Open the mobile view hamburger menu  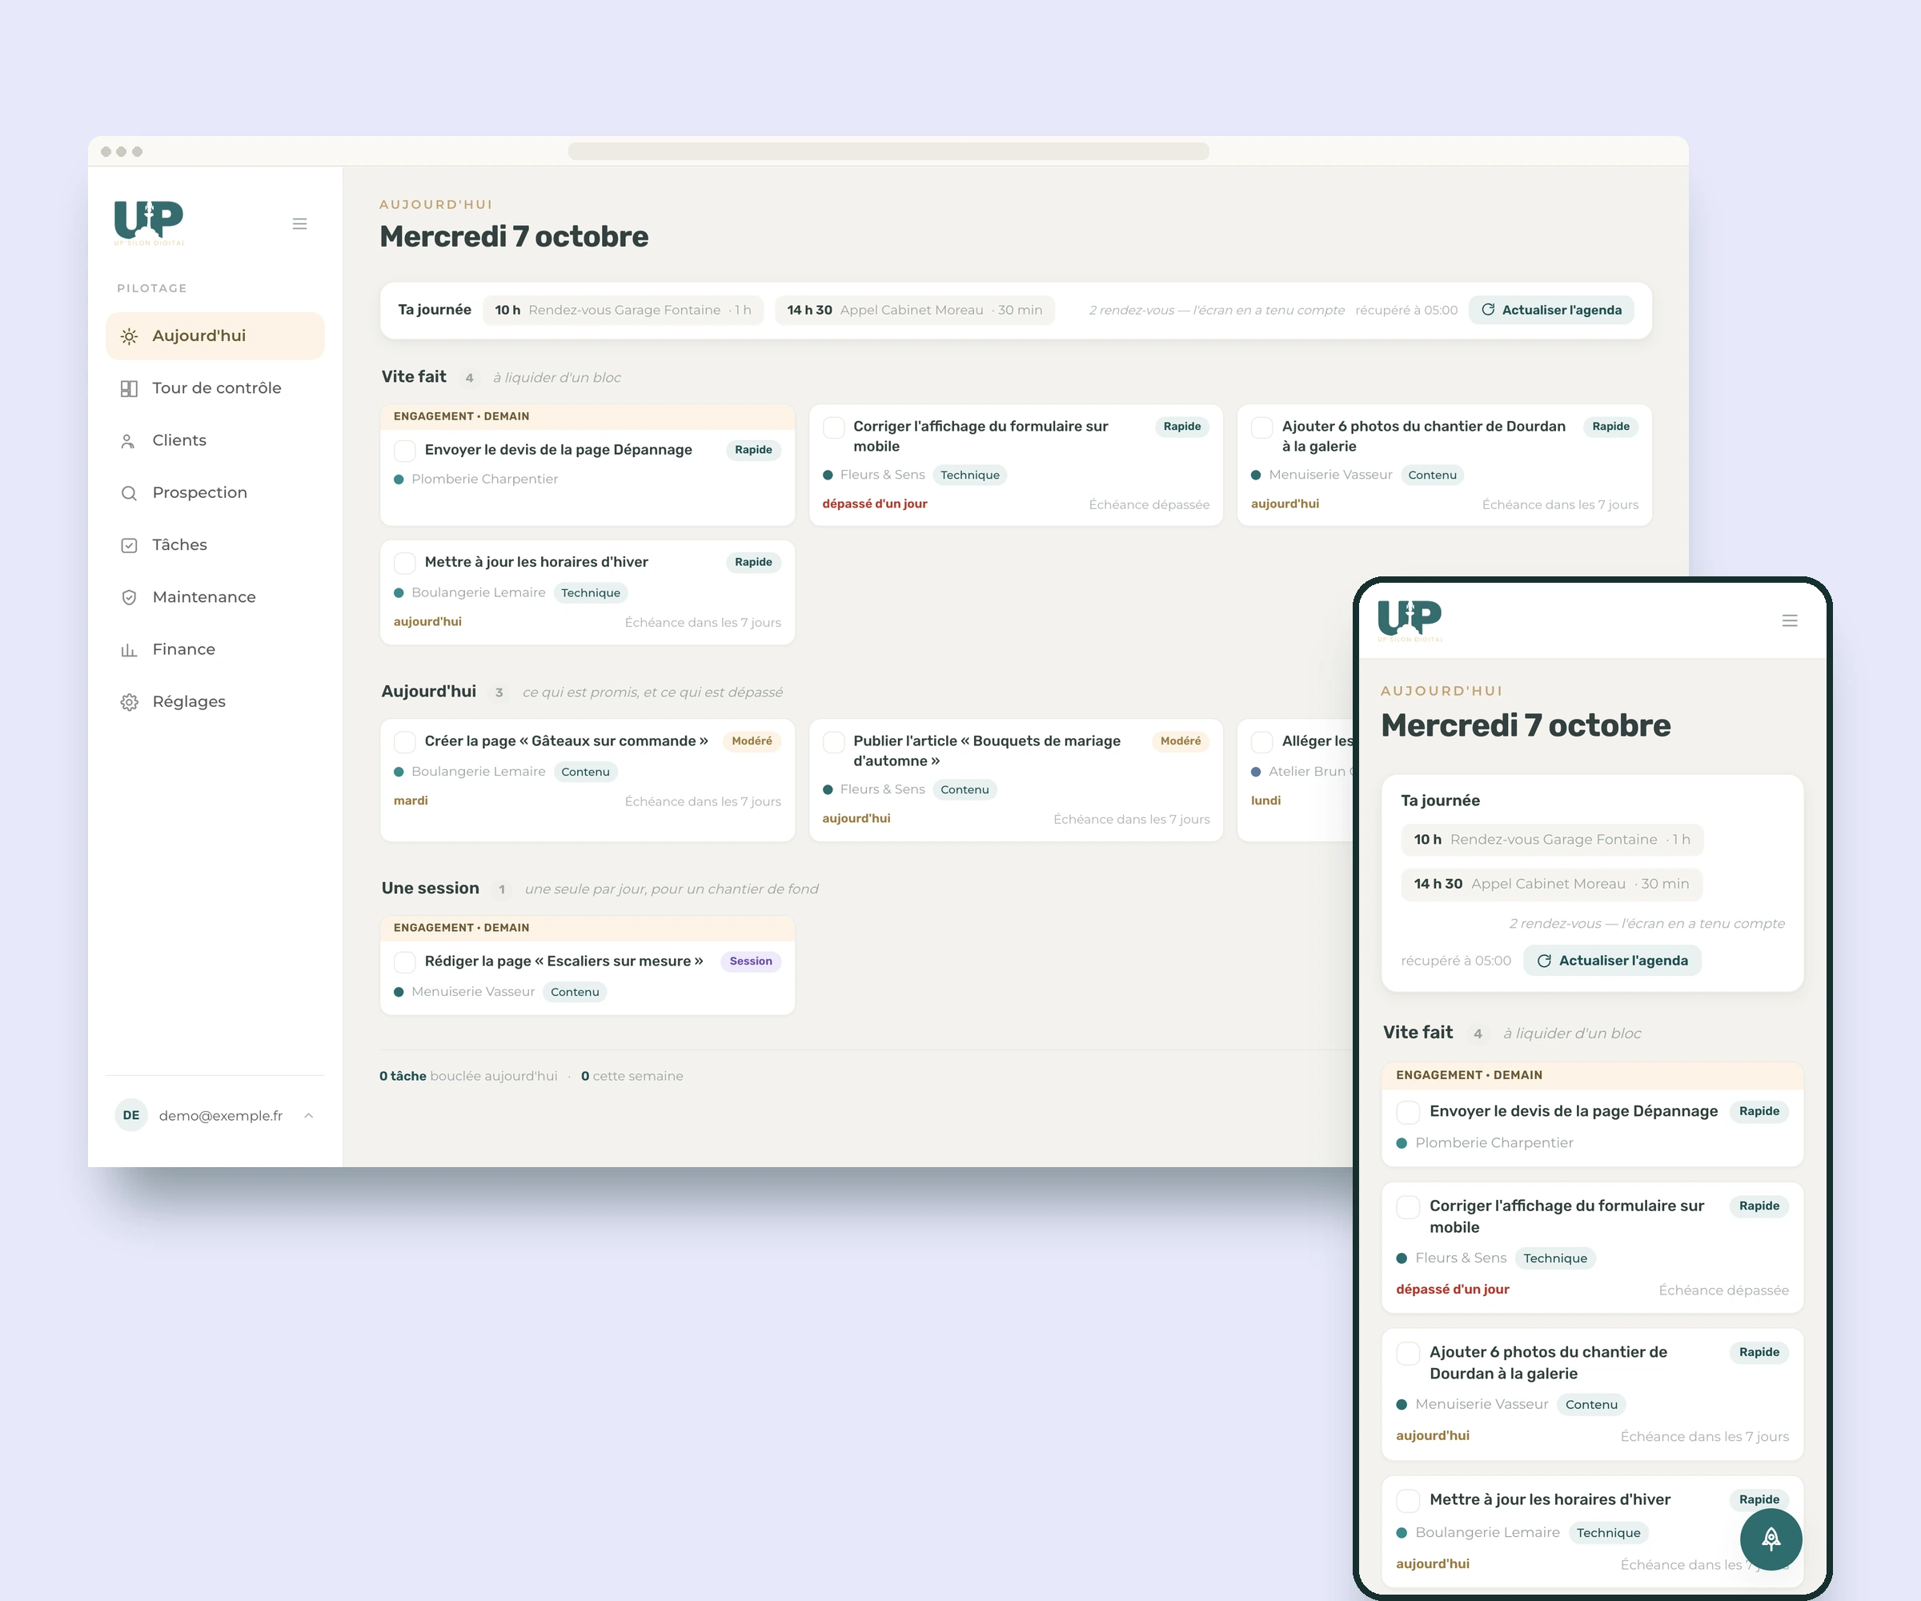(x=1789, y=621)
